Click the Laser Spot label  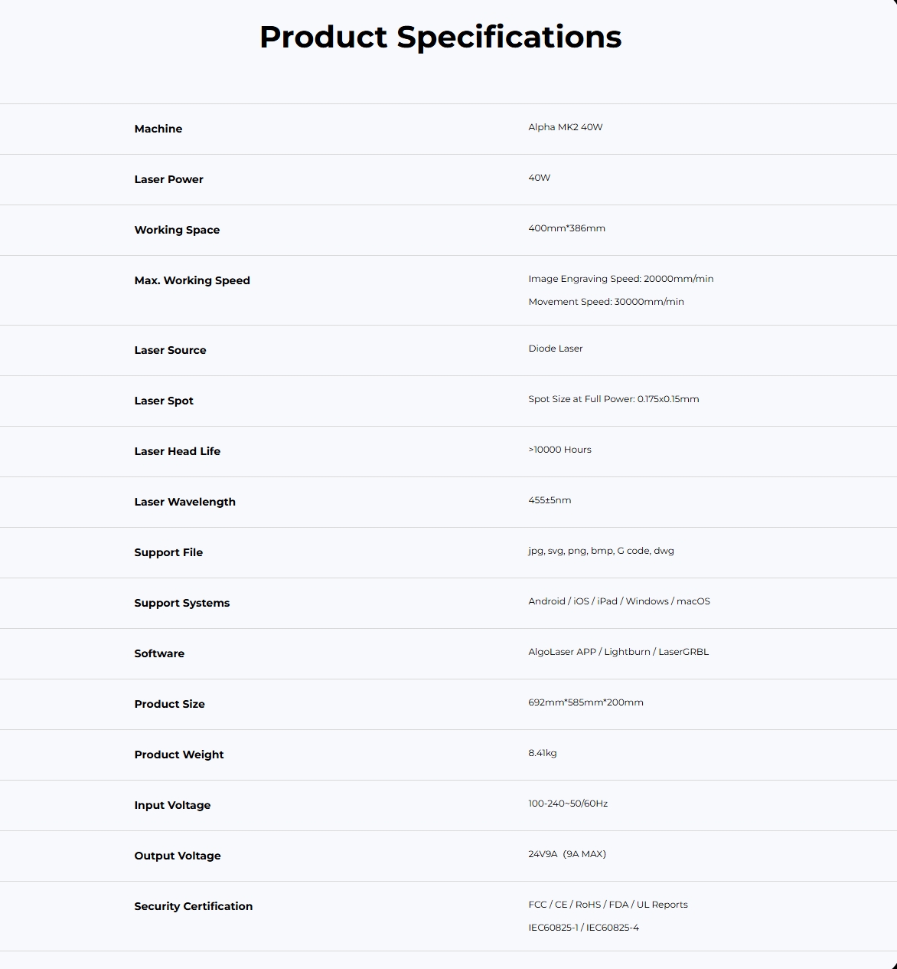click(164, 401)
